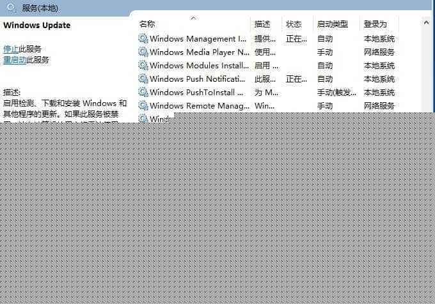
Task: Click the Windows Update title in left pane
Action: (37, 25)
